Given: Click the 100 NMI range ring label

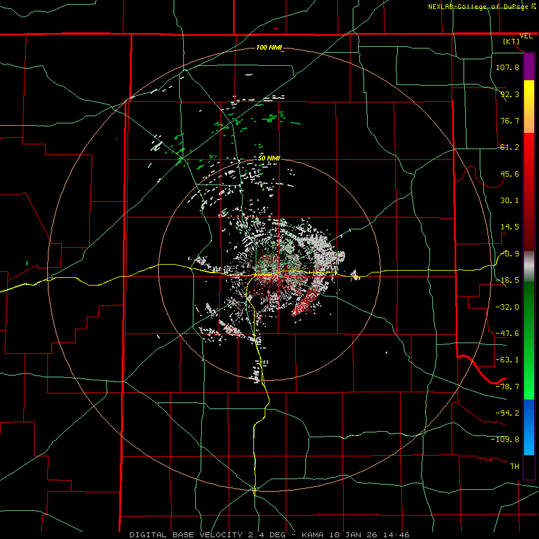Looking at the screenshot, I should click(269, 47).
